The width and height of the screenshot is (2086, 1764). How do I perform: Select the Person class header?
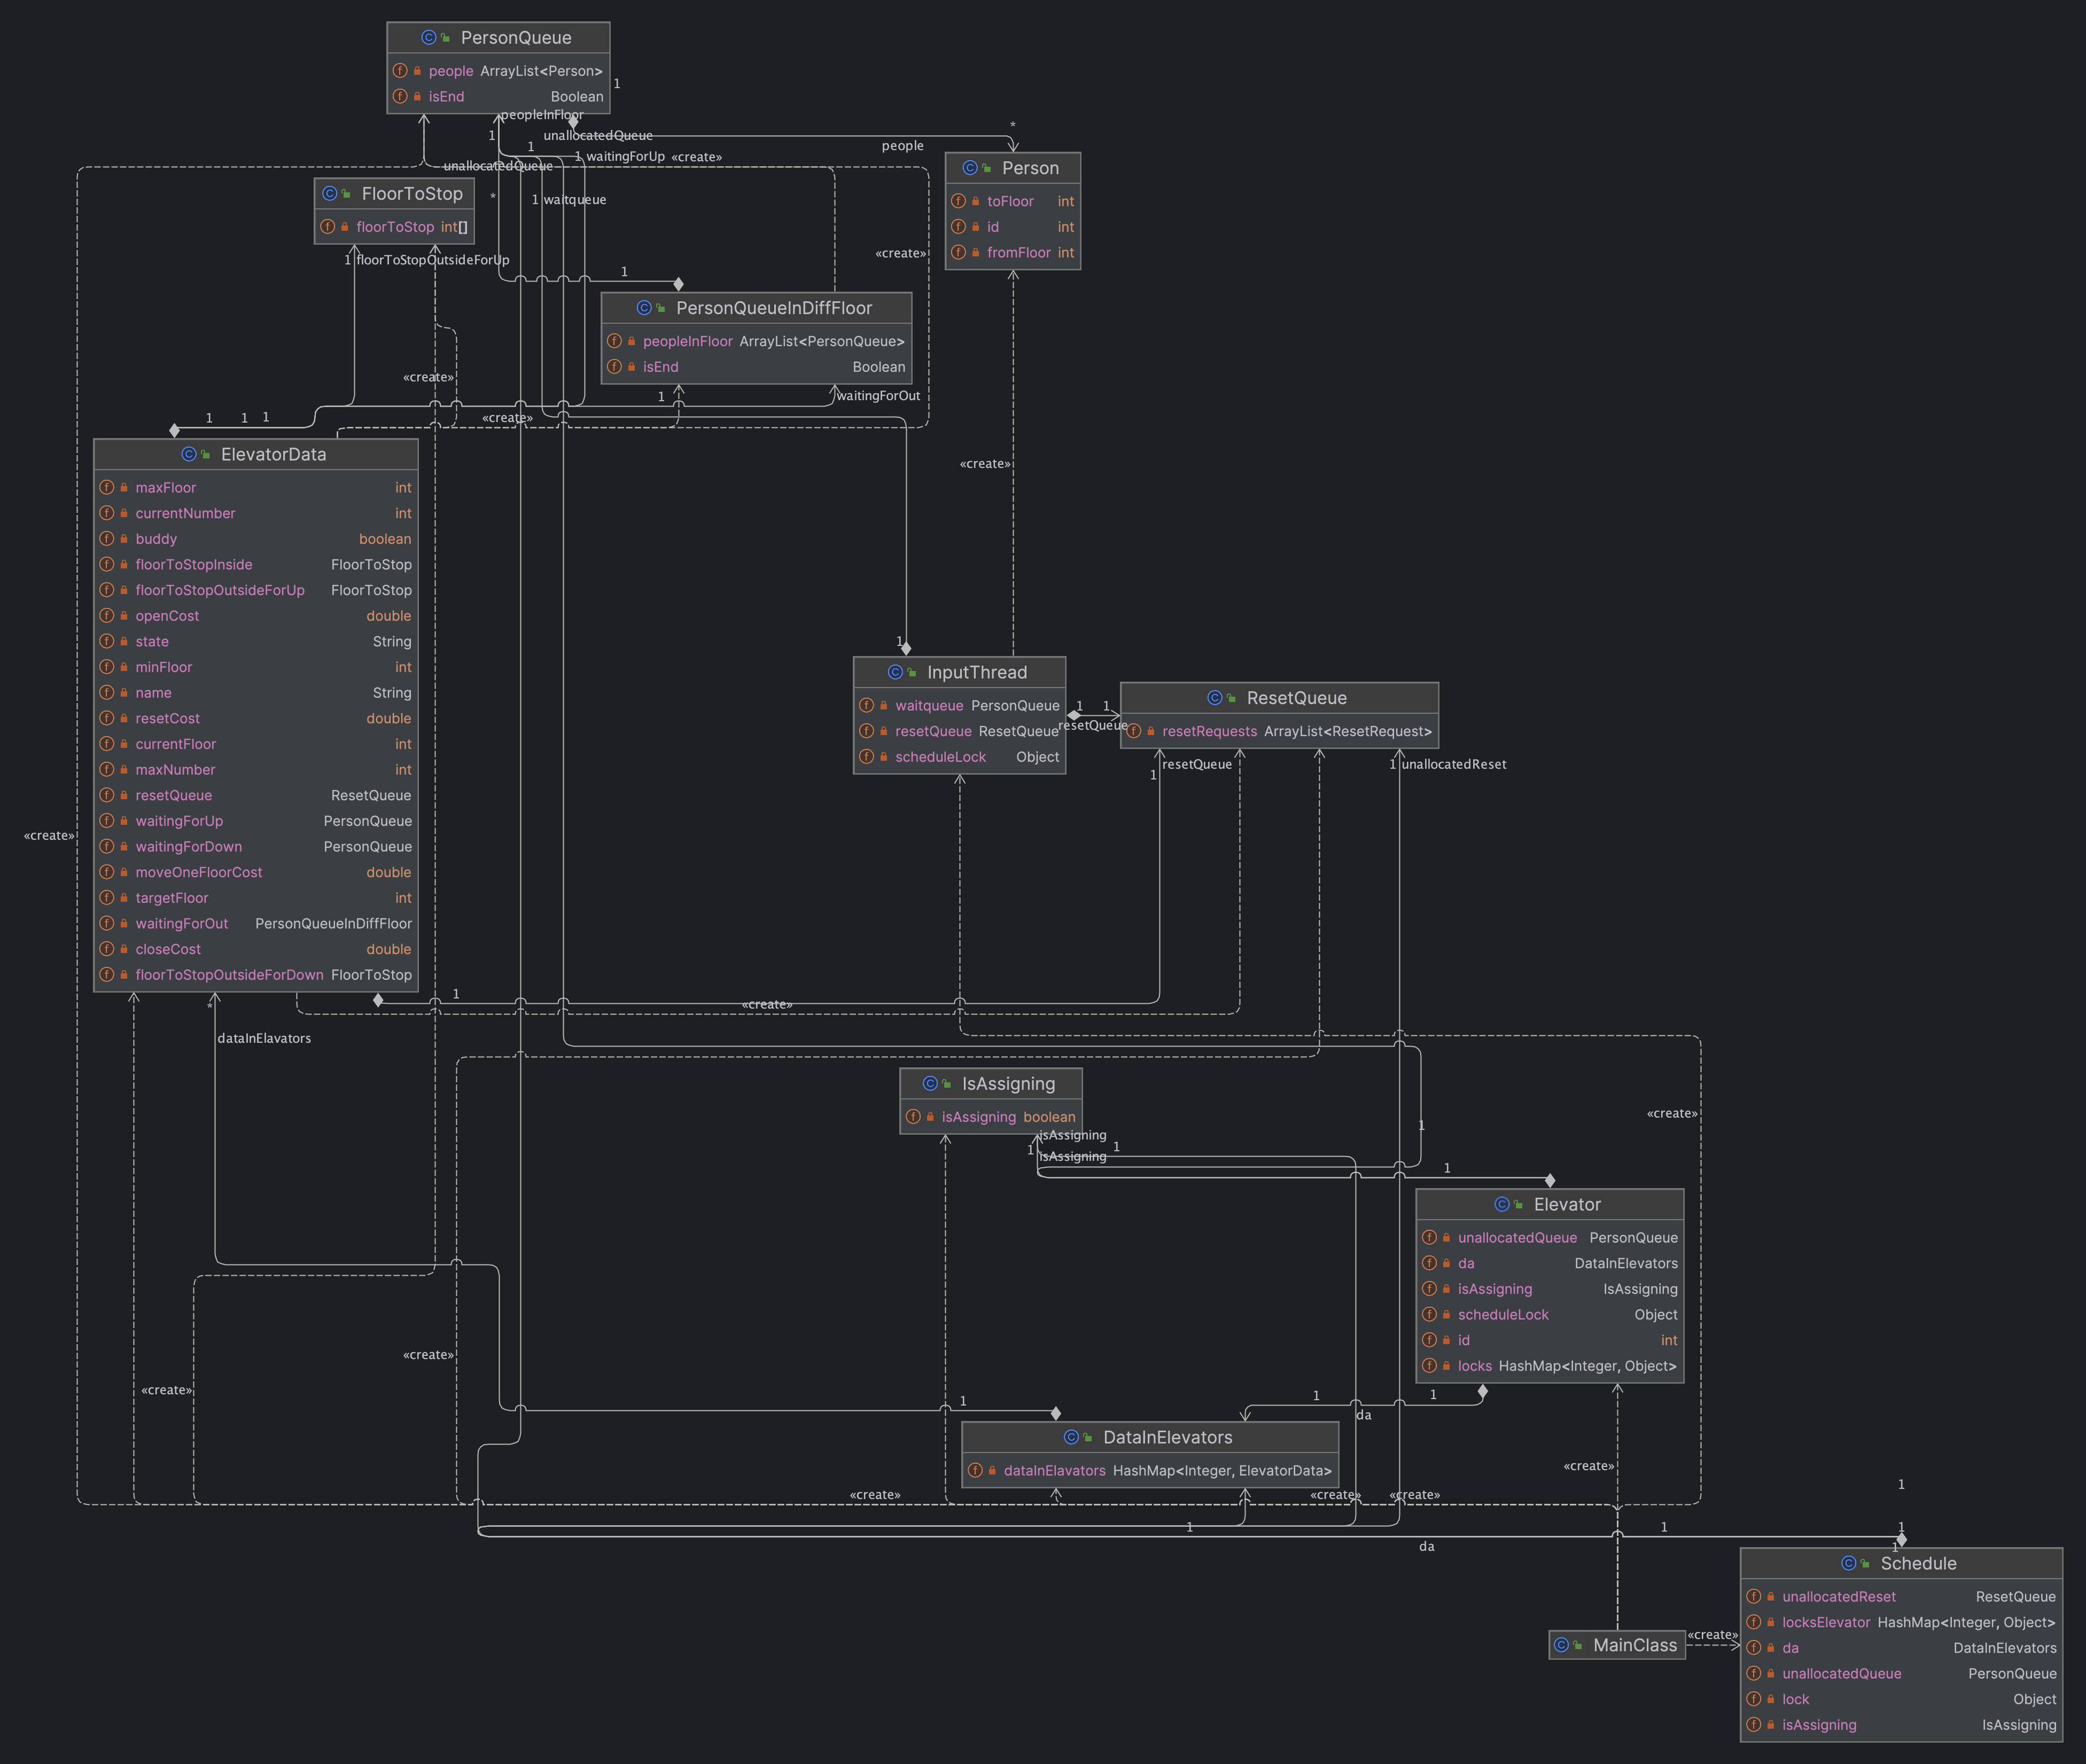point(1013,168)
